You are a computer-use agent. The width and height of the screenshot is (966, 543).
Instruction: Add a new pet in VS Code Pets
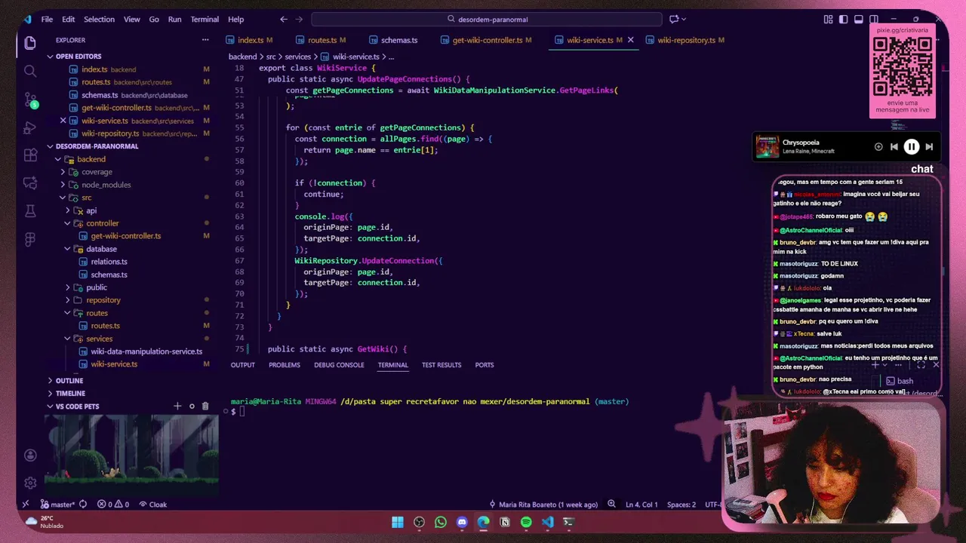click(x=177, y=406)
